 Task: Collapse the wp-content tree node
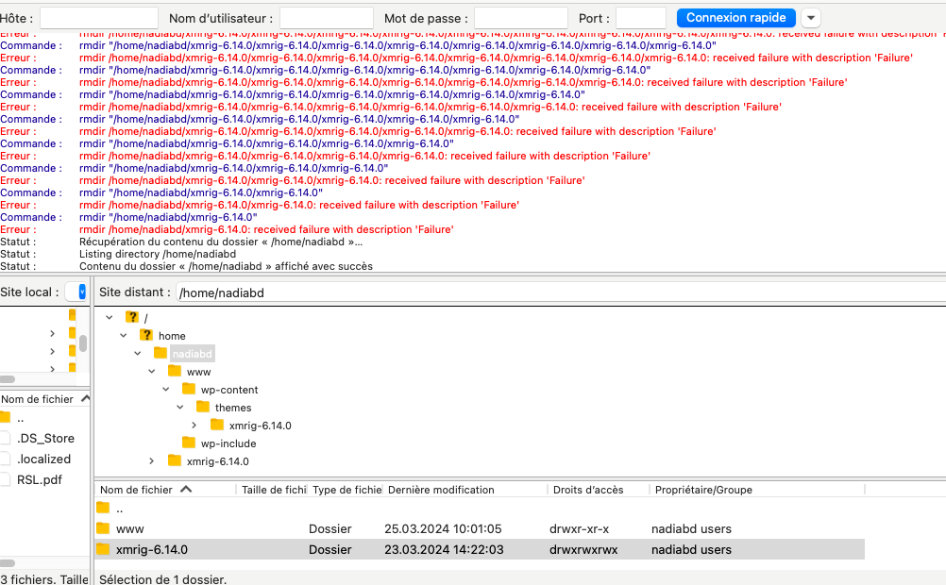click(166, 390)
